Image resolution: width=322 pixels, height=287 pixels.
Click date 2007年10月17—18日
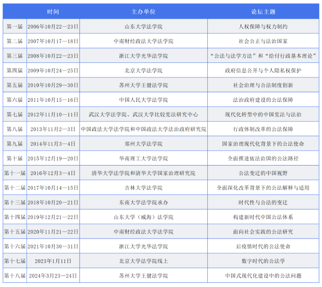coord(53,41)
